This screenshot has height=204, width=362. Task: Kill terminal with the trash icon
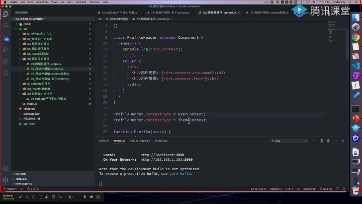click(x=328, y=141)
